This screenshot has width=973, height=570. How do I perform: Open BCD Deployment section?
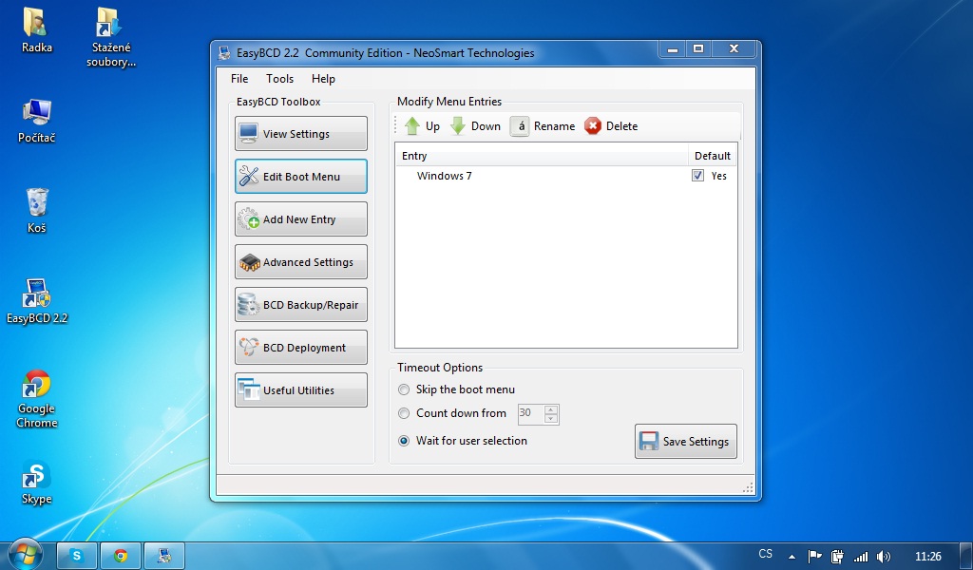pyautogui.click(x=301, y=348)
